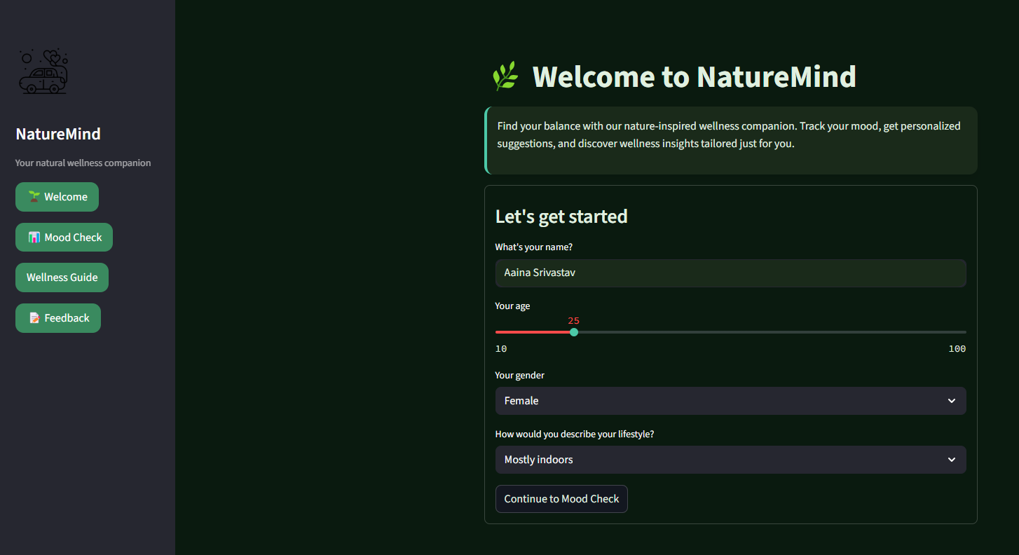Click the NatureMind car logo image
This screenshot has width=1019, height=555.
point(42,71)
